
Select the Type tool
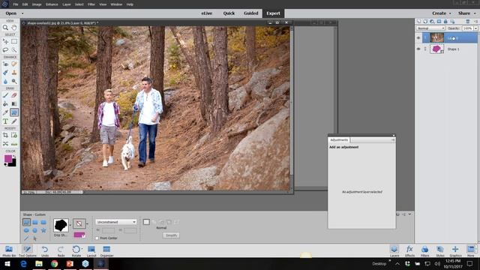pyautogui.click(x=5, y=121)
